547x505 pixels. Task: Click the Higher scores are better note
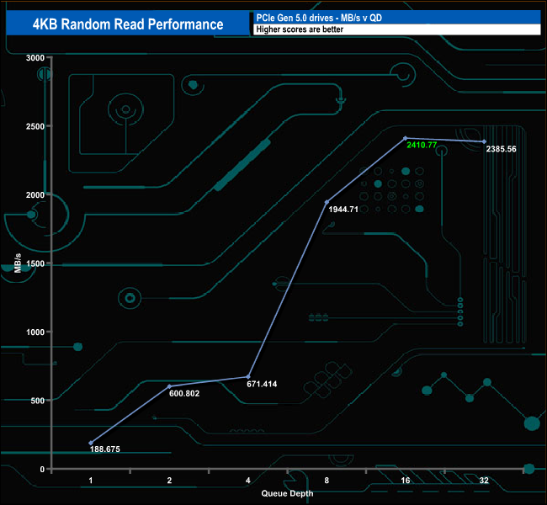pyautogui.click(x=396, y=30)
